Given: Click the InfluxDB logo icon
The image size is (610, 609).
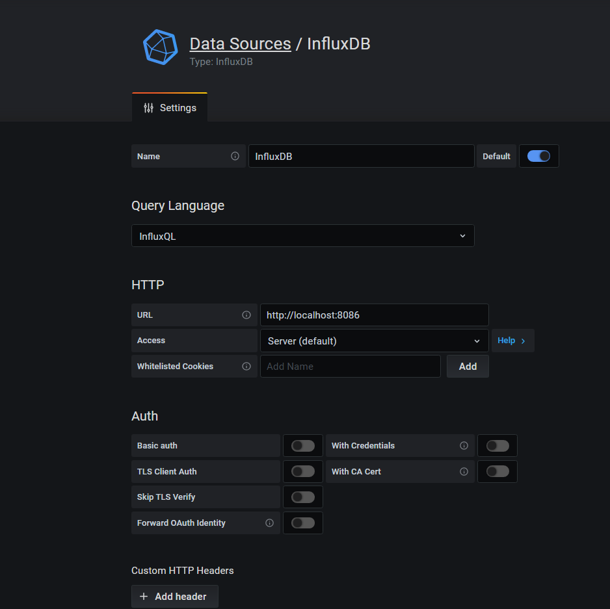Looking at the screenshot, I should point(160,47).
